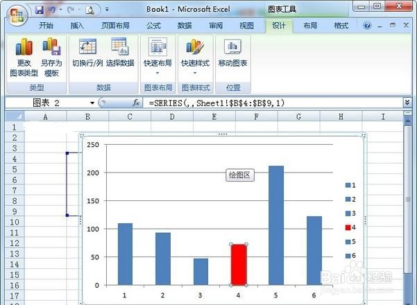Open undo history dropdown arrow

tap(60, 10)
